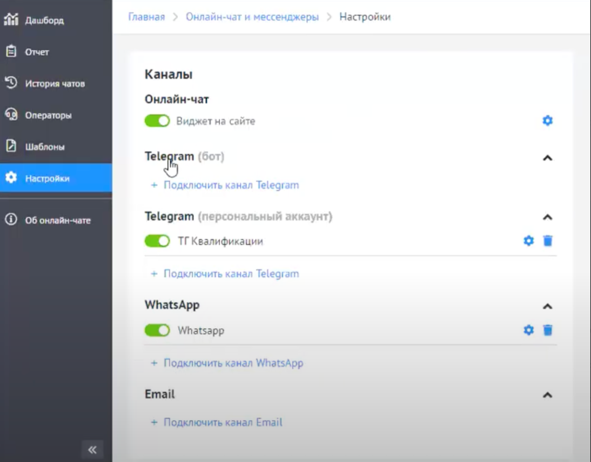Click Подключить канал Telegram under персональный аккаунт

[231, 274]
